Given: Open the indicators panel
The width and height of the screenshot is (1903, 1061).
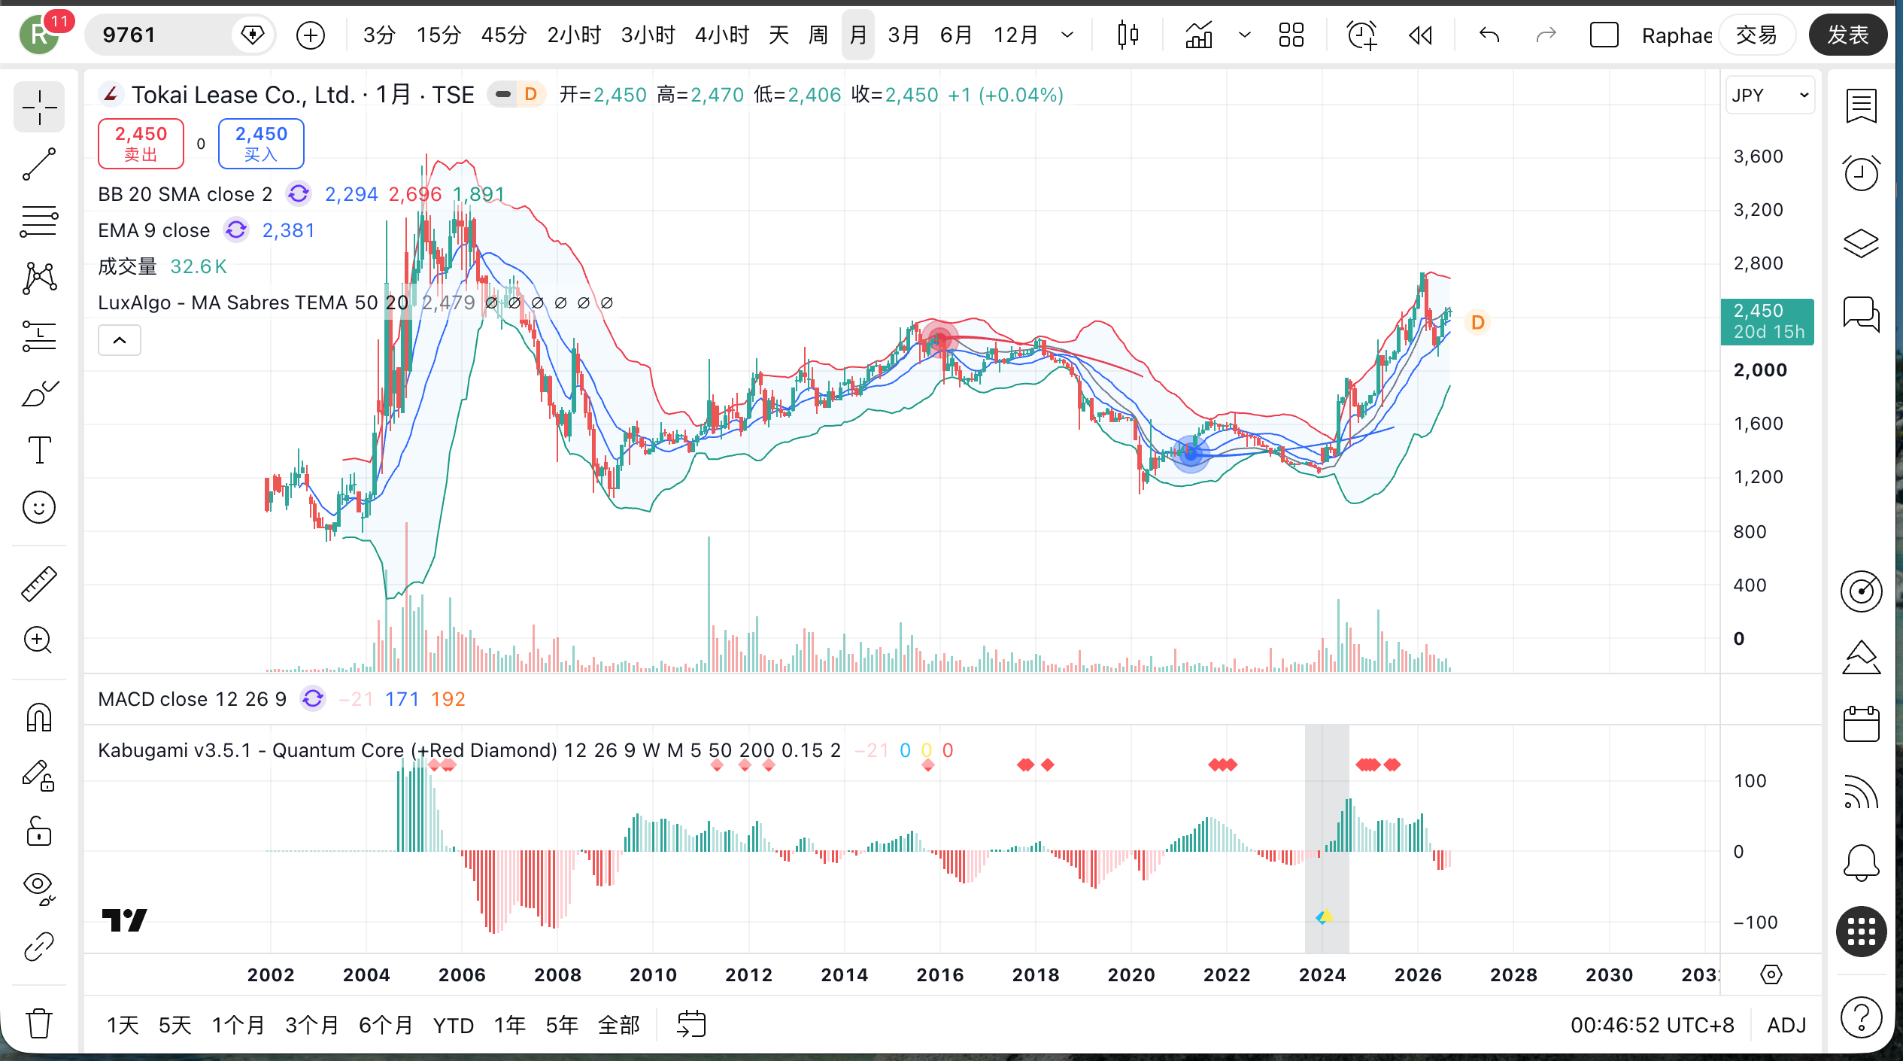Looking at the screenshot, I should tap(1199, 35).
